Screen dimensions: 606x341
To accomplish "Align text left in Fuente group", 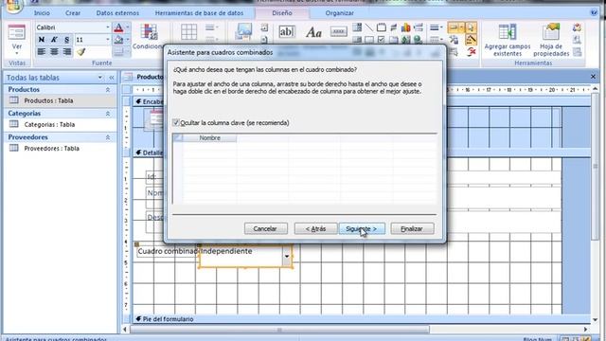I will tap(42, 51).
